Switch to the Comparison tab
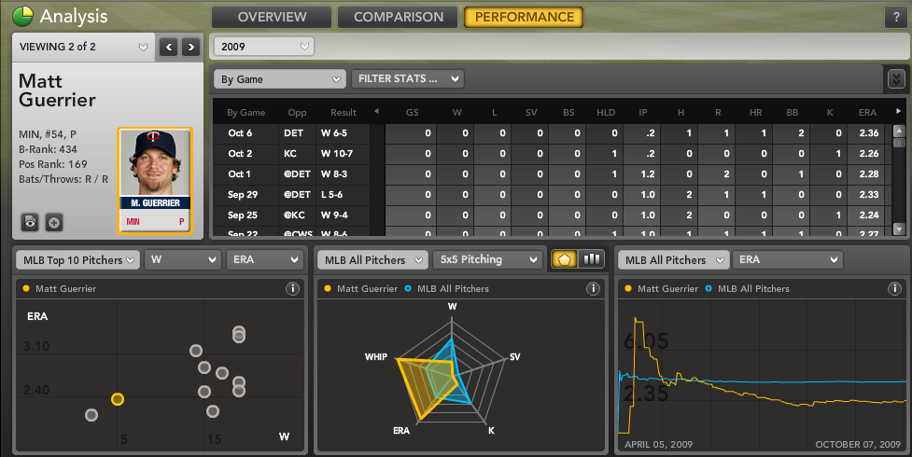This screenshot has width=912, height=457. 399,17
